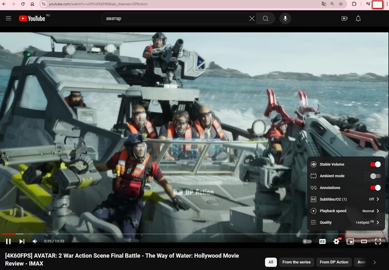Enable Ambient mode switch
The image size is (389, 270).
coord(375,176)
